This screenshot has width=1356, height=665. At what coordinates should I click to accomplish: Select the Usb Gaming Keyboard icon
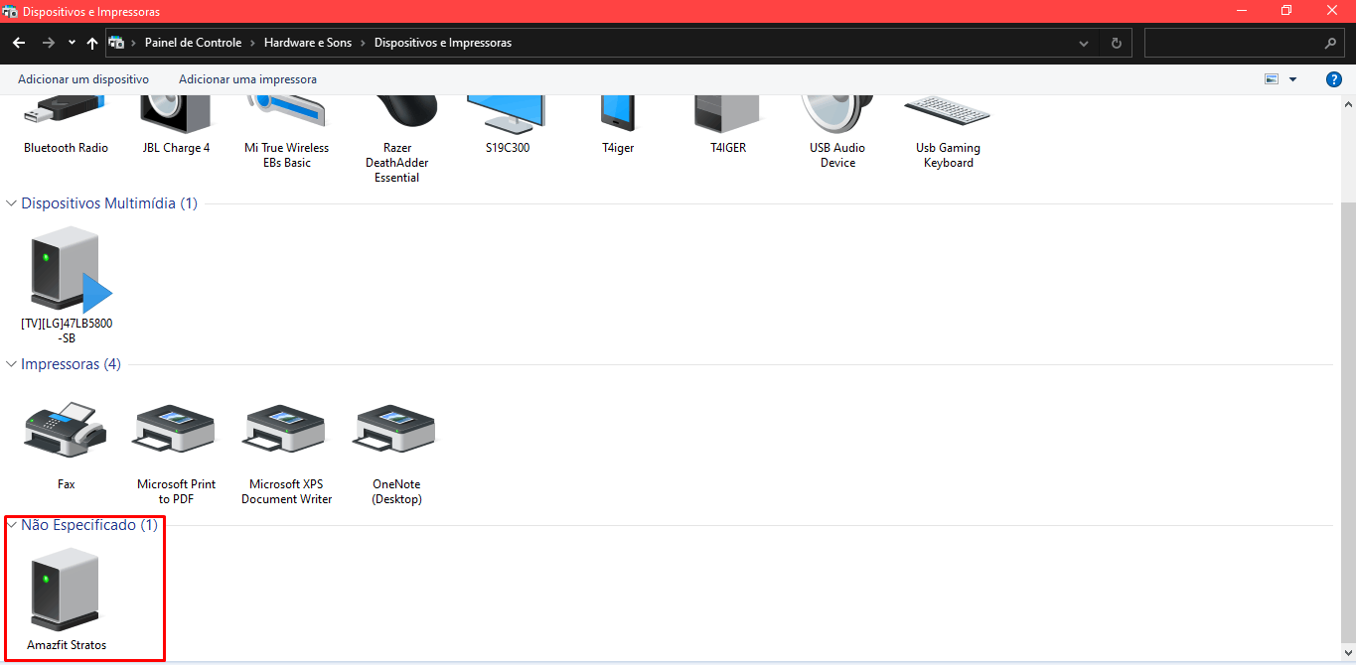(948, 112)
